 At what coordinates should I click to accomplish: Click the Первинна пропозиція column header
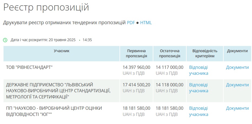(137, 54)
